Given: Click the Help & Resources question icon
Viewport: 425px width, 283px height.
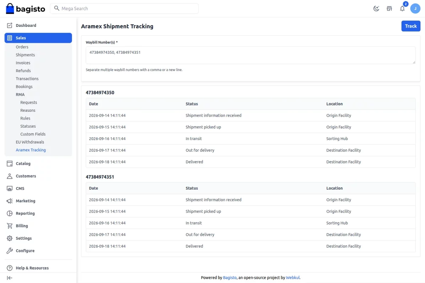Looking at the screenshot, I should click(10, 268).
